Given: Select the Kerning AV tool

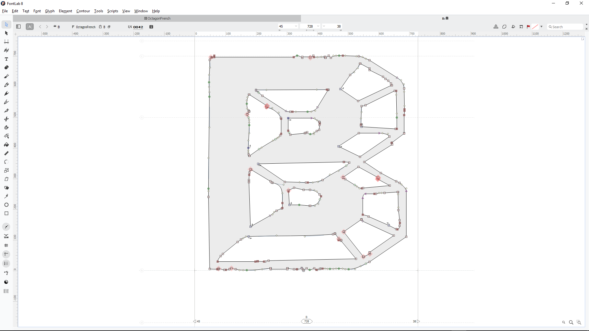Looking at the screenshot, I should click(x=6, y=50).
